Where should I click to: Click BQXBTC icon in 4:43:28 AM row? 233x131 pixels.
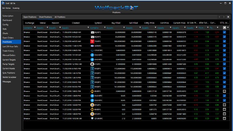(92, 37)
